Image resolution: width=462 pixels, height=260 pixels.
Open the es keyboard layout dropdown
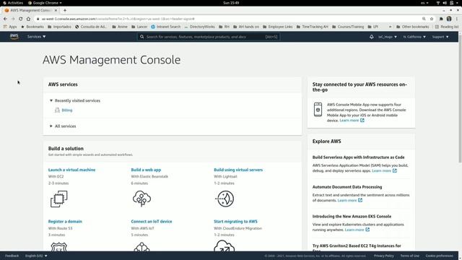tap(424, 3)
